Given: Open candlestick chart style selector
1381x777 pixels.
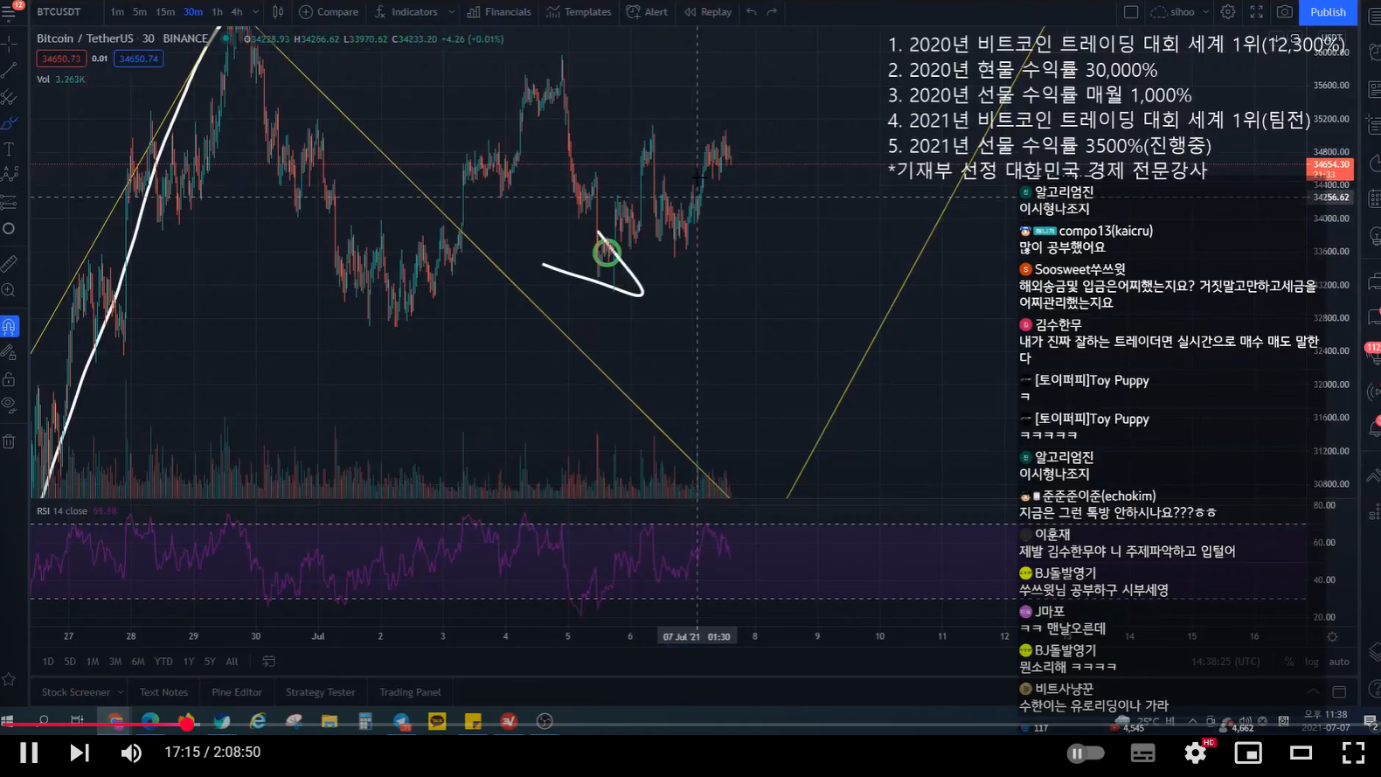Looking at the screenshot, I should pos(278,12).
